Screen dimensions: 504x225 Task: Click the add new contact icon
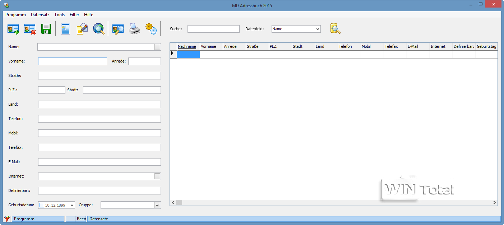13,29
